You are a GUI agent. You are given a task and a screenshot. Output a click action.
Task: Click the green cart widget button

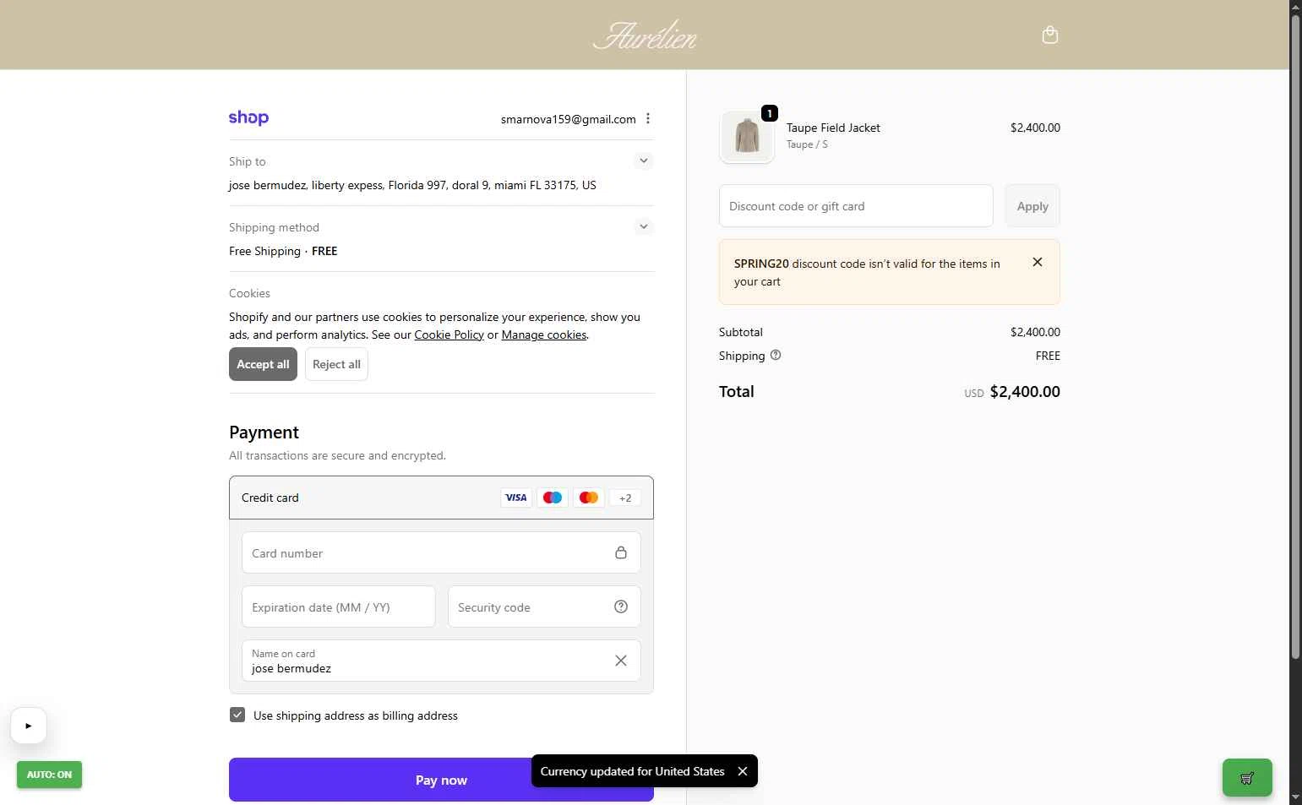1247,777
